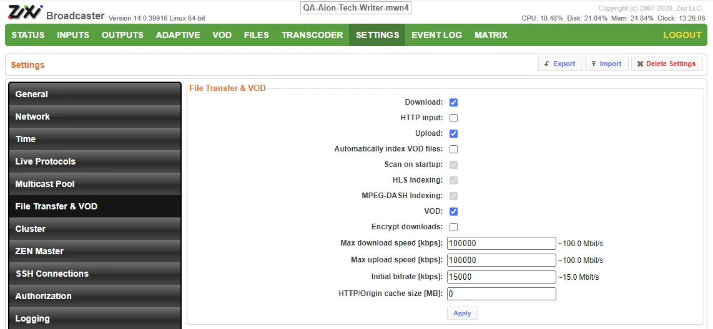Screen dimensions: 713x329
Task: Click the CPU usage readout
Action: tap(542, 18)
